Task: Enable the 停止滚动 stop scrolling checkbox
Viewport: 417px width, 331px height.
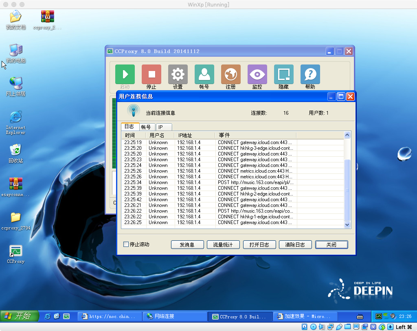Action: (x=126, y=244)
